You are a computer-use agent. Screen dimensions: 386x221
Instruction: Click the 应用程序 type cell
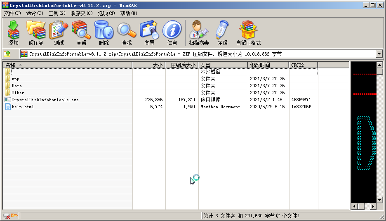click(210, 100)
